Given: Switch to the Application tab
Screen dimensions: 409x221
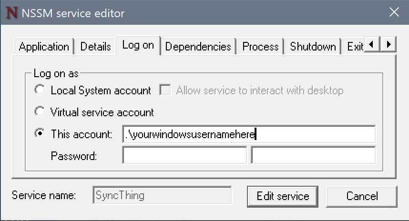Looking at the screenshot, I should [x=44, y=47].
